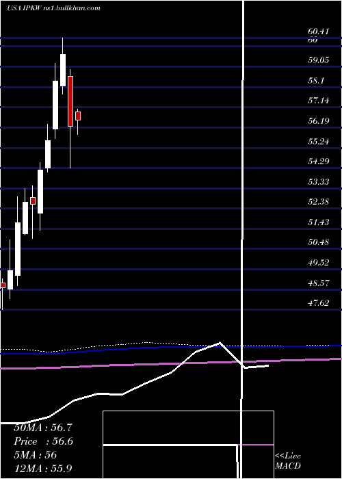Click the 53.33 price axis label

[319, 182]
